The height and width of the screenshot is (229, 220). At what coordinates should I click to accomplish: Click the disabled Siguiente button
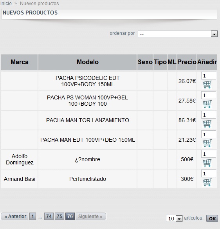tap(90, 216)
